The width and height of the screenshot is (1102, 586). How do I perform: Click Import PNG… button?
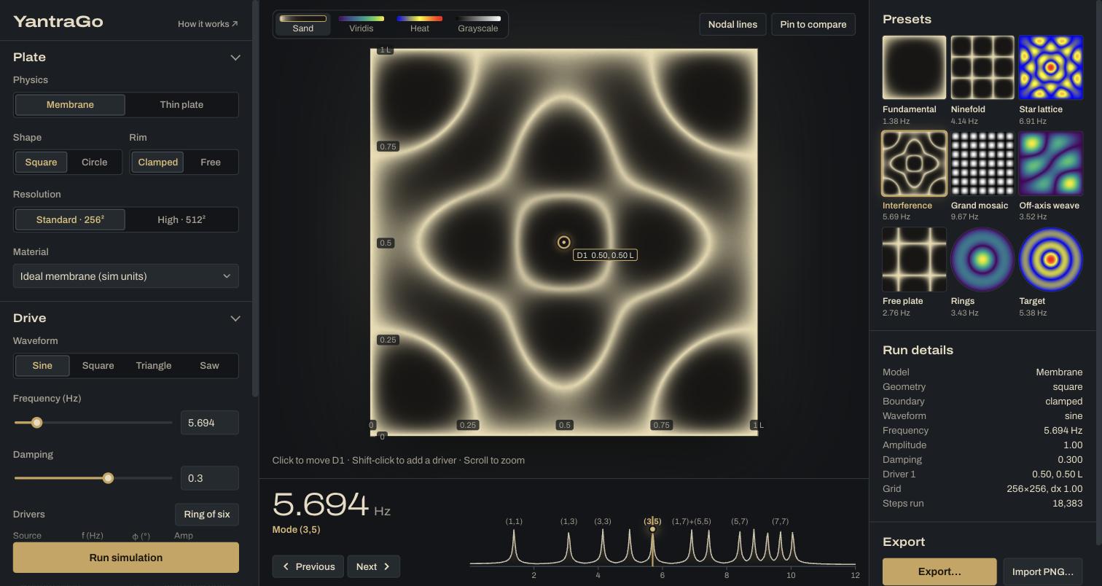pos(1043,571)
